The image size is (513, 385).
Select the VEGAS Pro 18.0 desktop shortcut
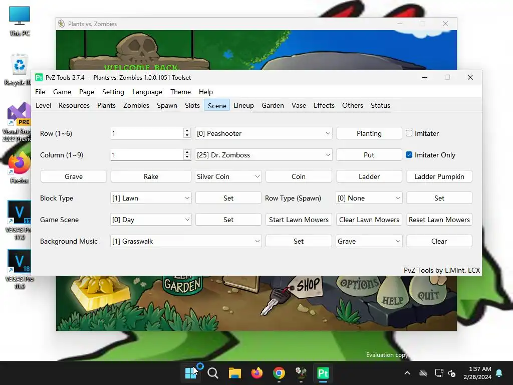click(19, 269)
